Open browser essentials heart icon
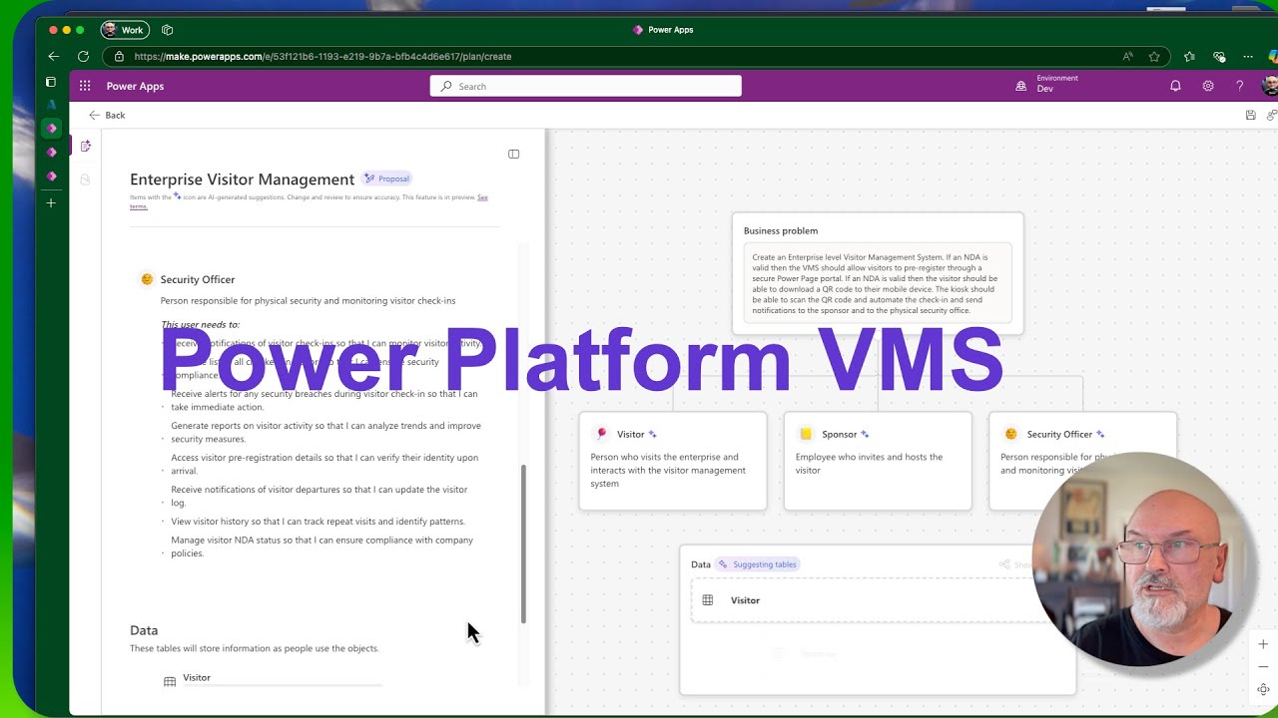 (1219, 57)
